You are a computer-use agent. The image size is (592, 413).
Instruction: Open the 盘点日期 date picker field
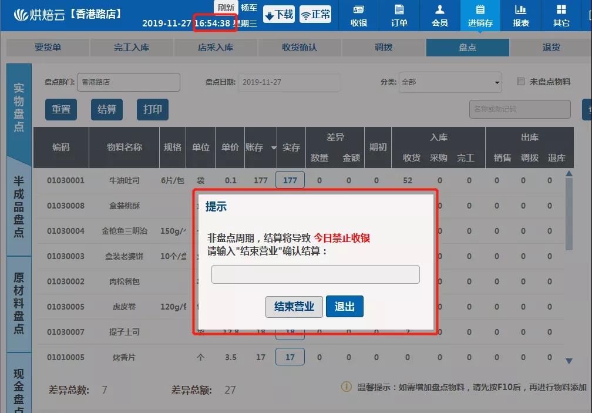coord(289,82)
